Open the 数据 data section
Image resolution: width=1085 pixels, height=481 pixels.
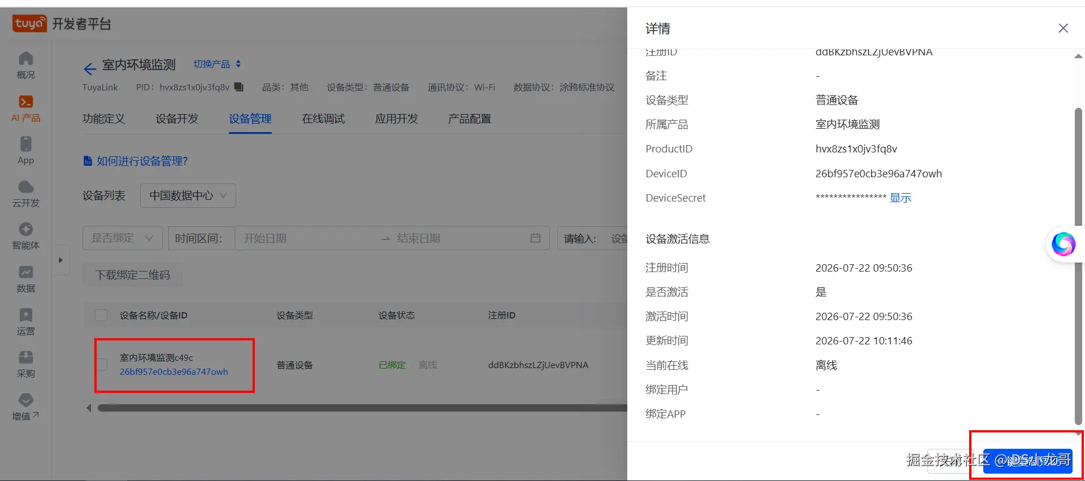coord(25,279)
